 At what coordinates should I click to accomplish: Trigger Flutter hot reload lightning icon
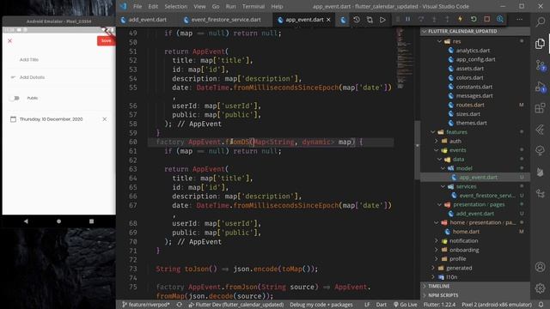(x=461, y=19)
